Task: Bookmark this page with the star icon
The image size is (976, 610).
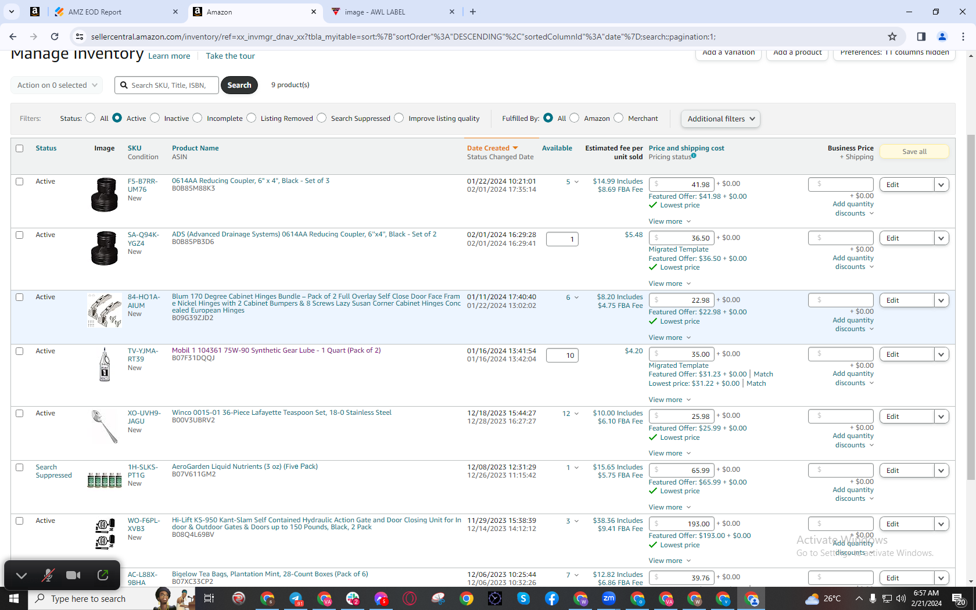Action: point(892,37)
